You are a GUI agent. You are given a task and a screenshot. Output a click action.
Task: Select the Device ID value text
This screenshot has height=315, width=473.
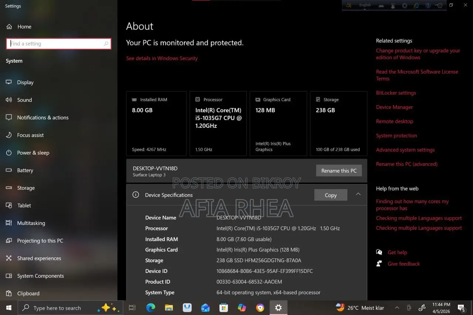[x=265, y=271]
